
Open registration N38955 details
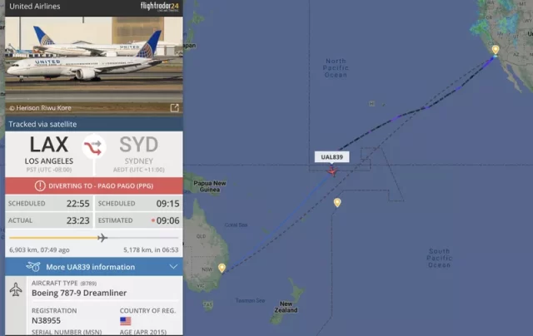tap(47, 320)
